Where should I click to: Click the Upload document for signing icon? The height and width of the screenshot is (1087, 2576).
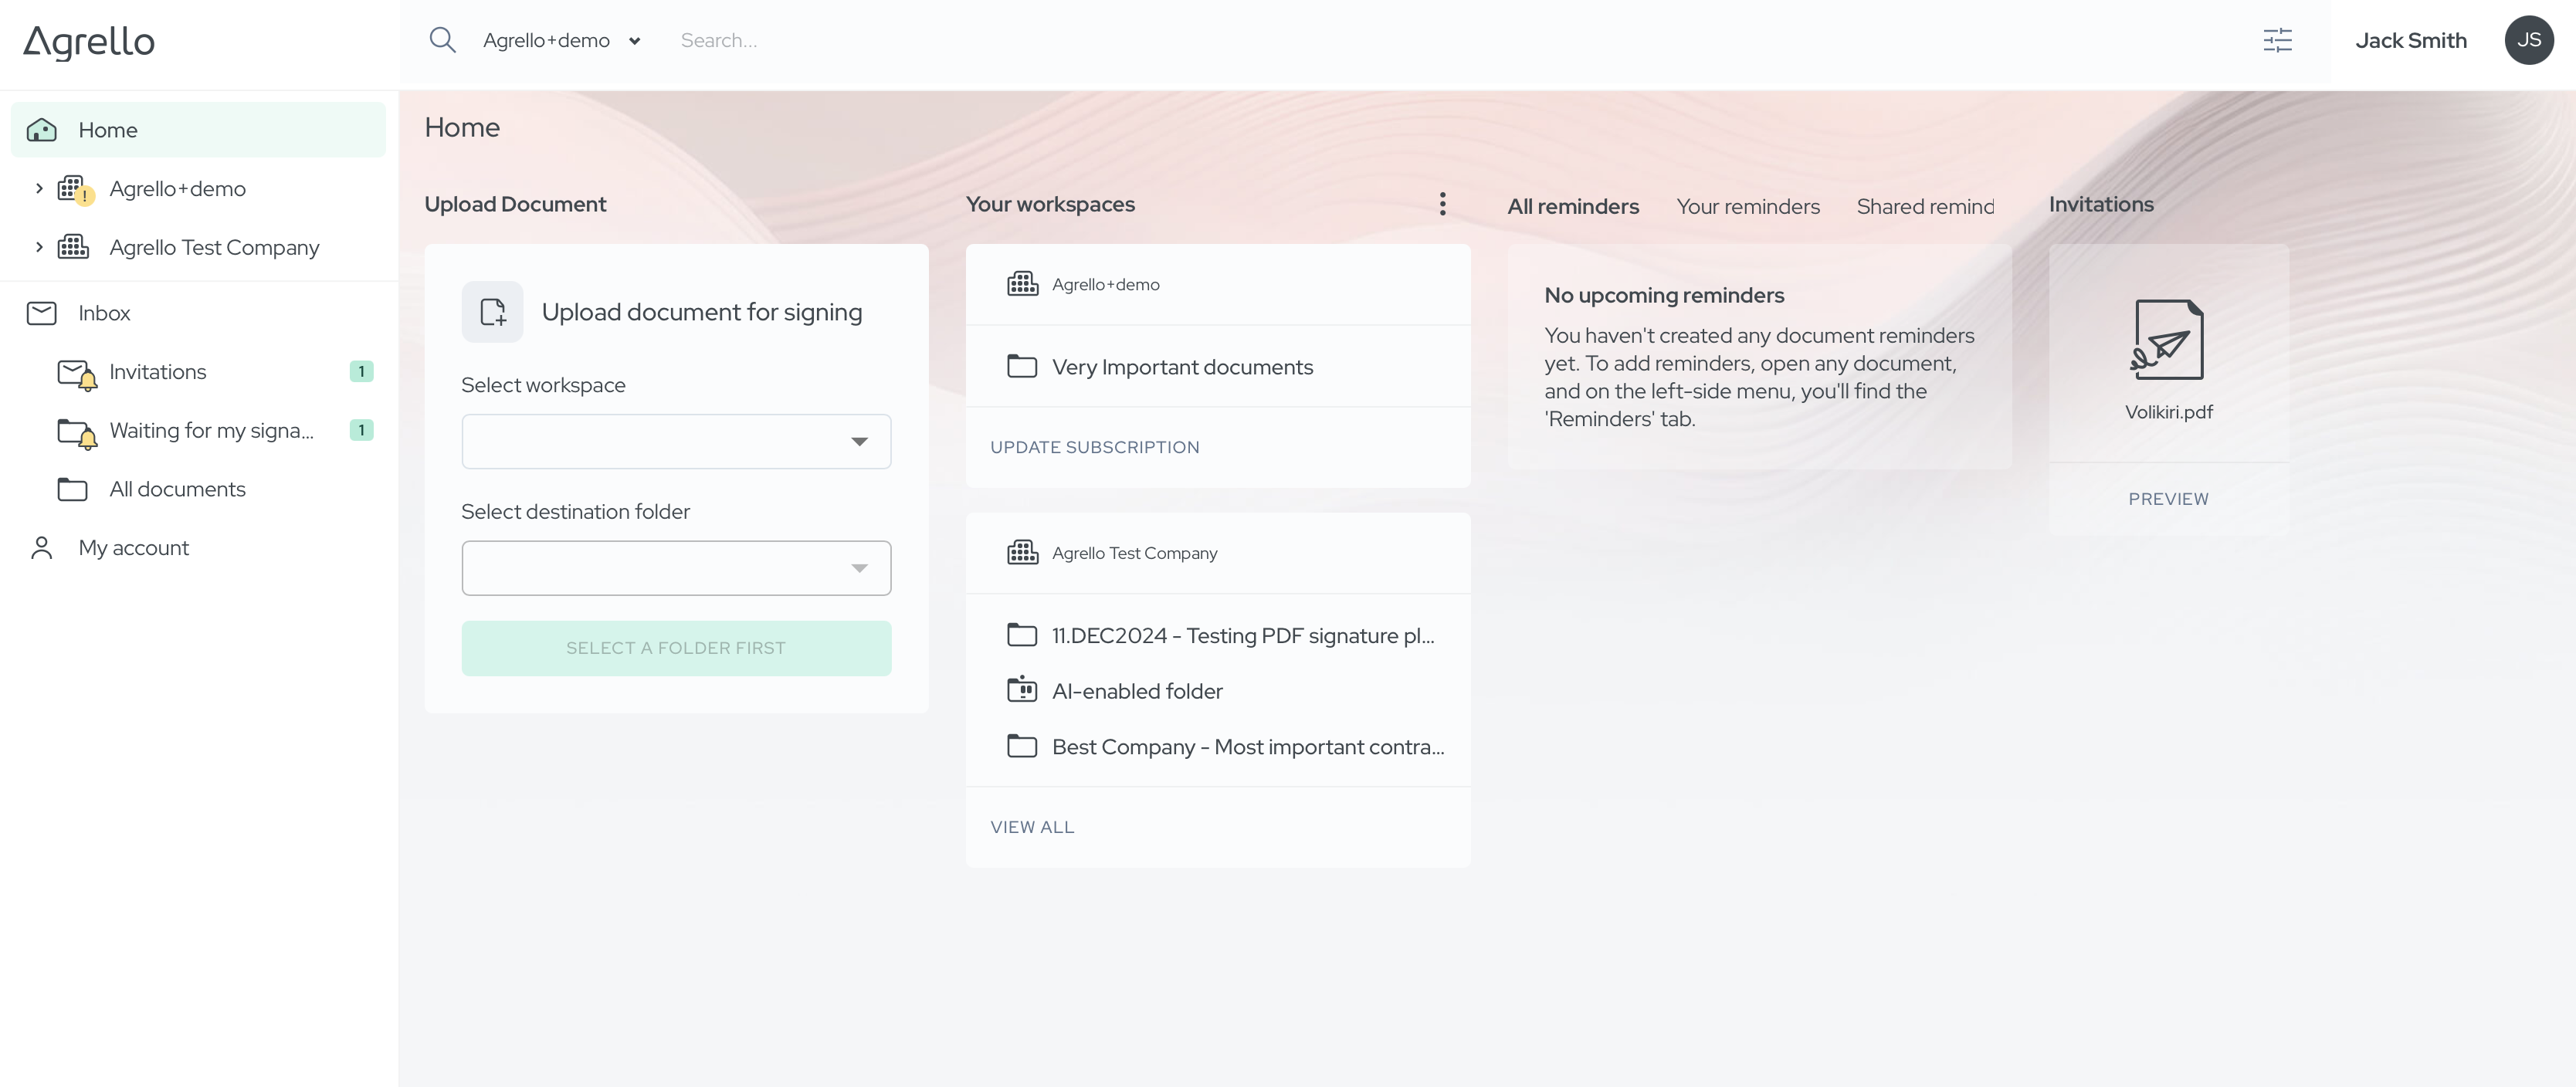pos(492,311)
